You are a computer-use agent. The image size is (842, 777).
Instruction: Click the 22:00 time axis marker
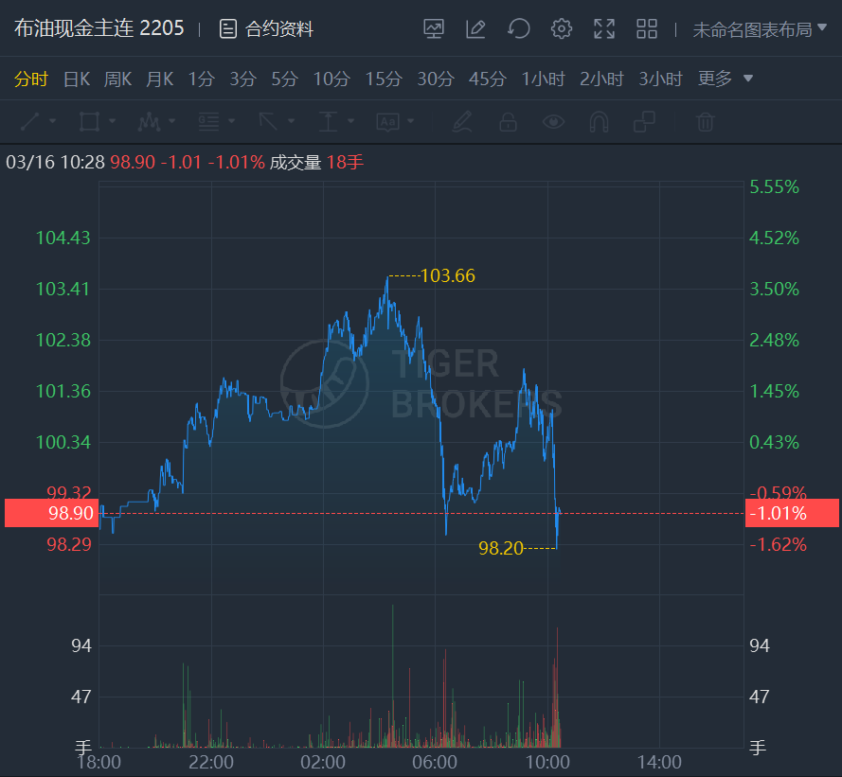(x=211, y=762)
